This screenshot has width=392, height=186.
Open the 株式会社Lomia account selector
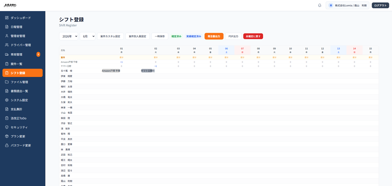pyautogui.click(x=347, y=5)
